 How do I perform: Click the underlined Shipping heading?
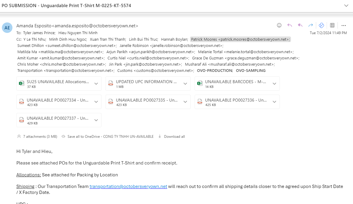point(25,186)
